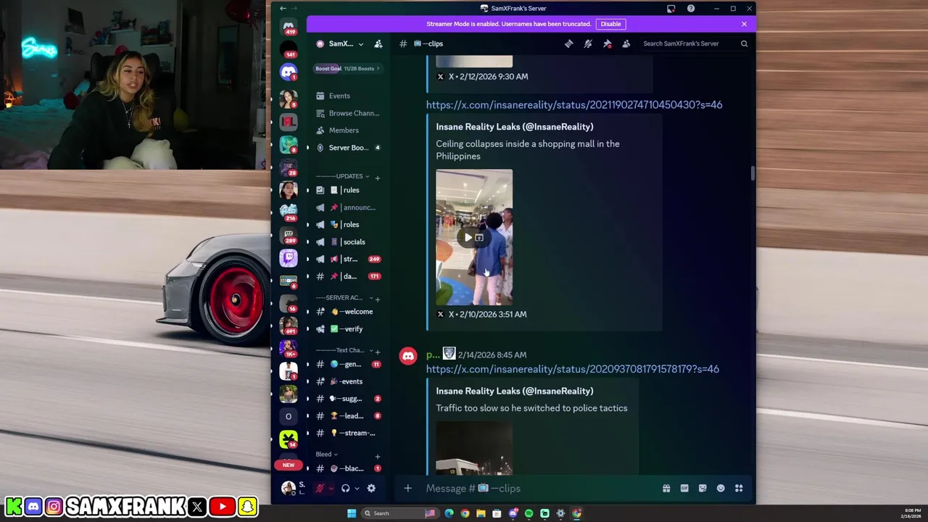
Task: Open the Threads icon in channel header
Action: click(x=569, y=43)
